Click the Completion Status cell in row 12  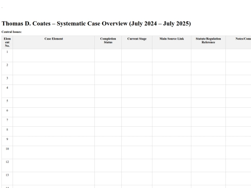[x=108, y=165]
